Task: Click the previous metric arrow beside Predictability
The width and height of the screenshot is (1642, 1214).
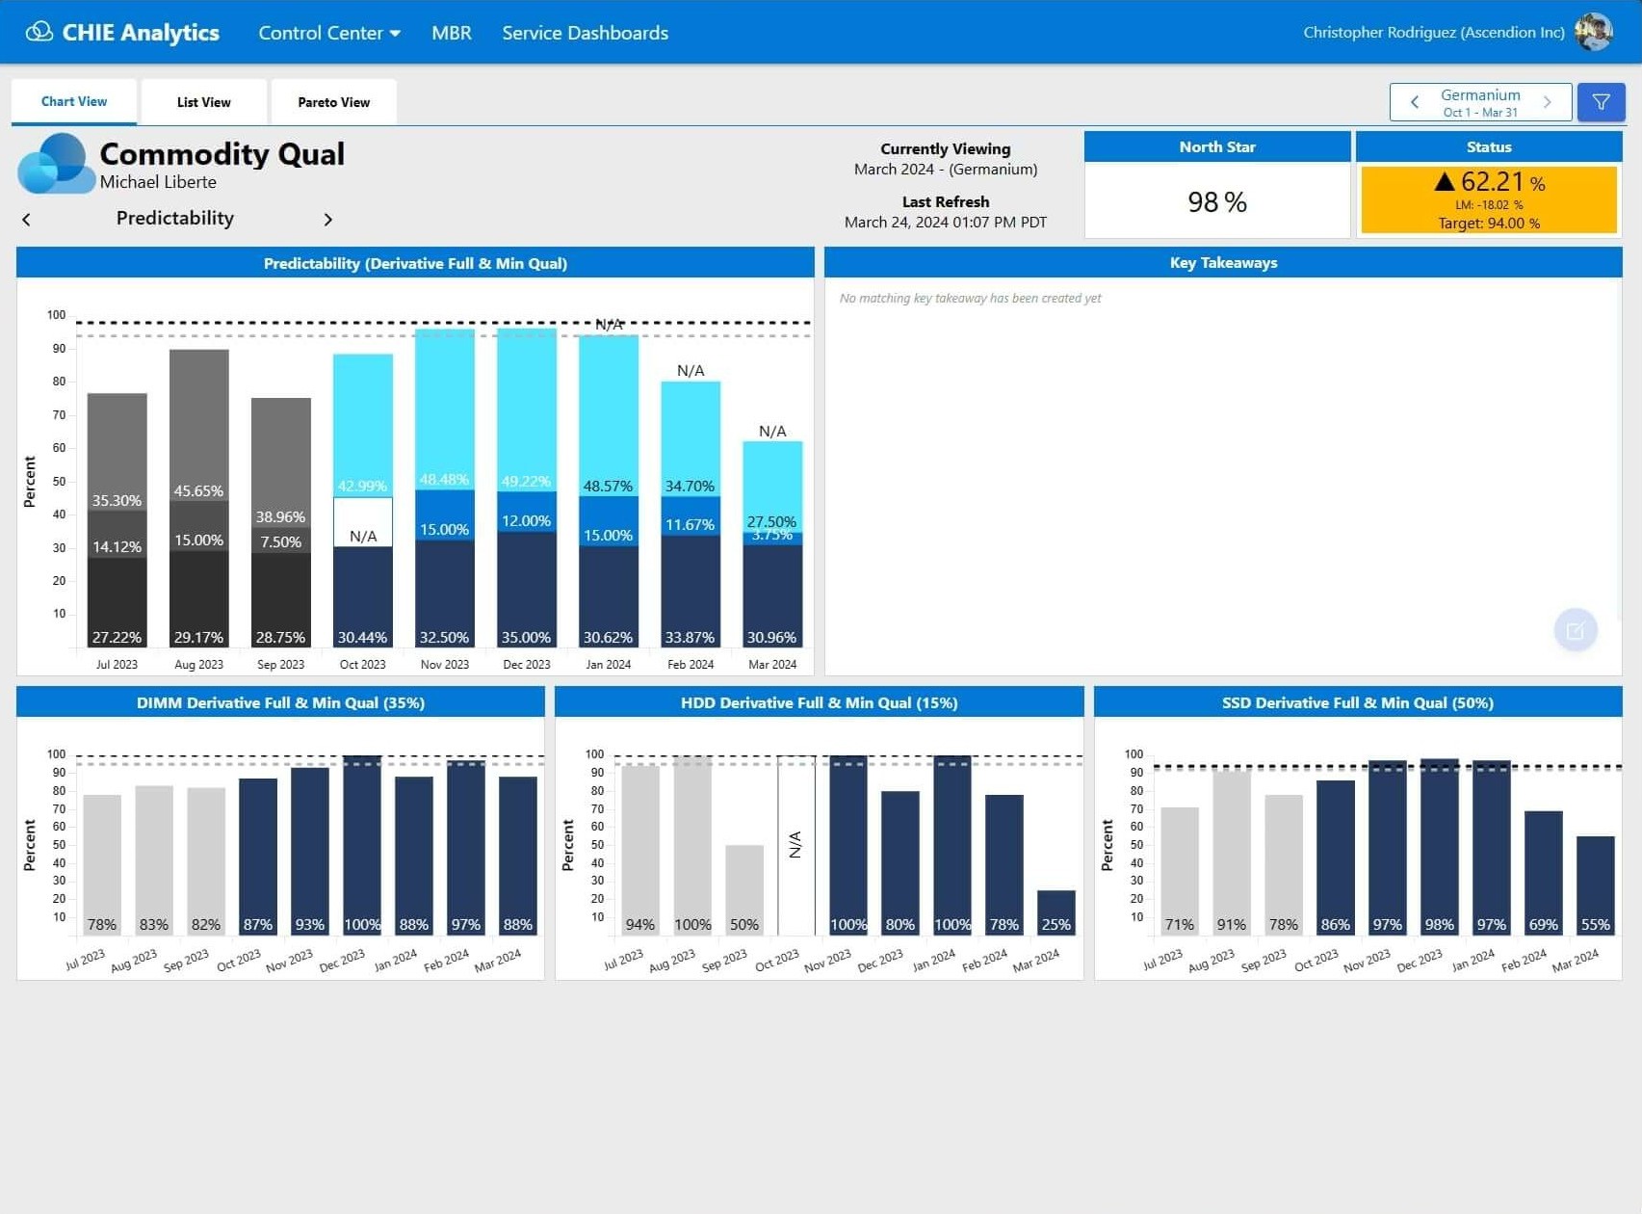Action: point(26,220)
